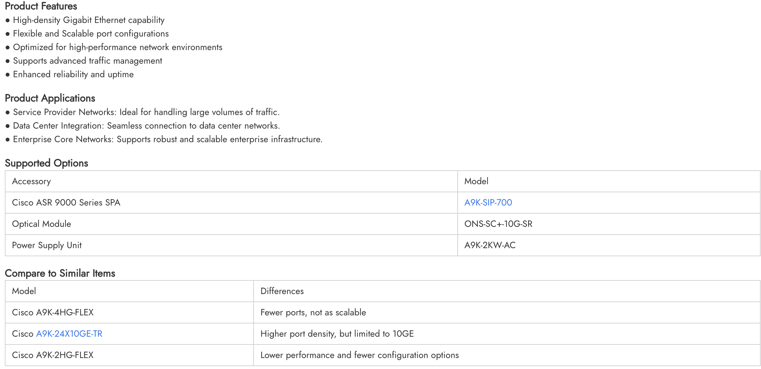Click the Cisco A9K-4HG-FLEX table cell
The height and width of the screenshot is (369, 761).
tap(53, 312)
